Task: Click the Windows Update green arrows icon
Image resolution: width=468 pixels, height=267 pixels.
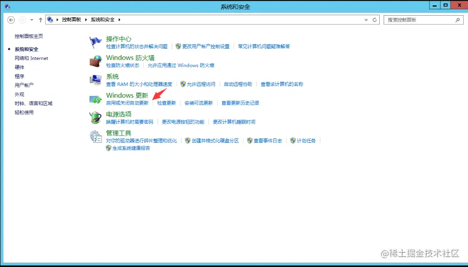Action: pyautogui.click(x=96, y=99)
